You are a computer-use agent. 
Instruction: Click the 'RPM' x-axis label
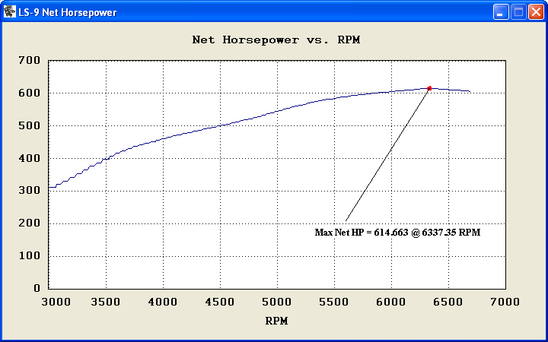tap(276, 321)
